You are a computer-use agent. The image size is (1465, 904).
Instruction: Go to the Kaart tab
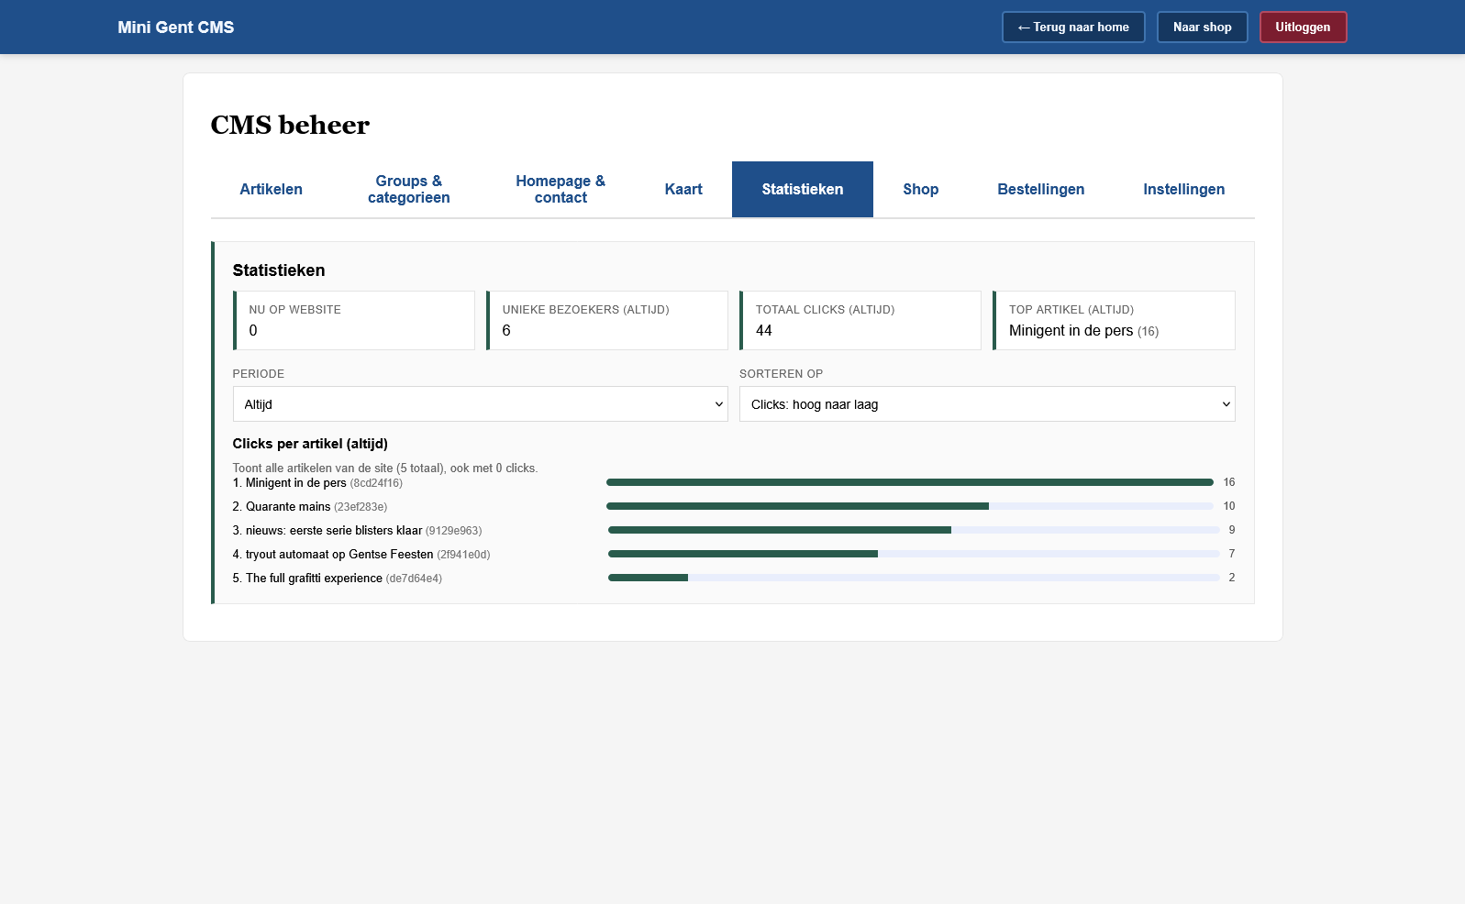[683, 189]
